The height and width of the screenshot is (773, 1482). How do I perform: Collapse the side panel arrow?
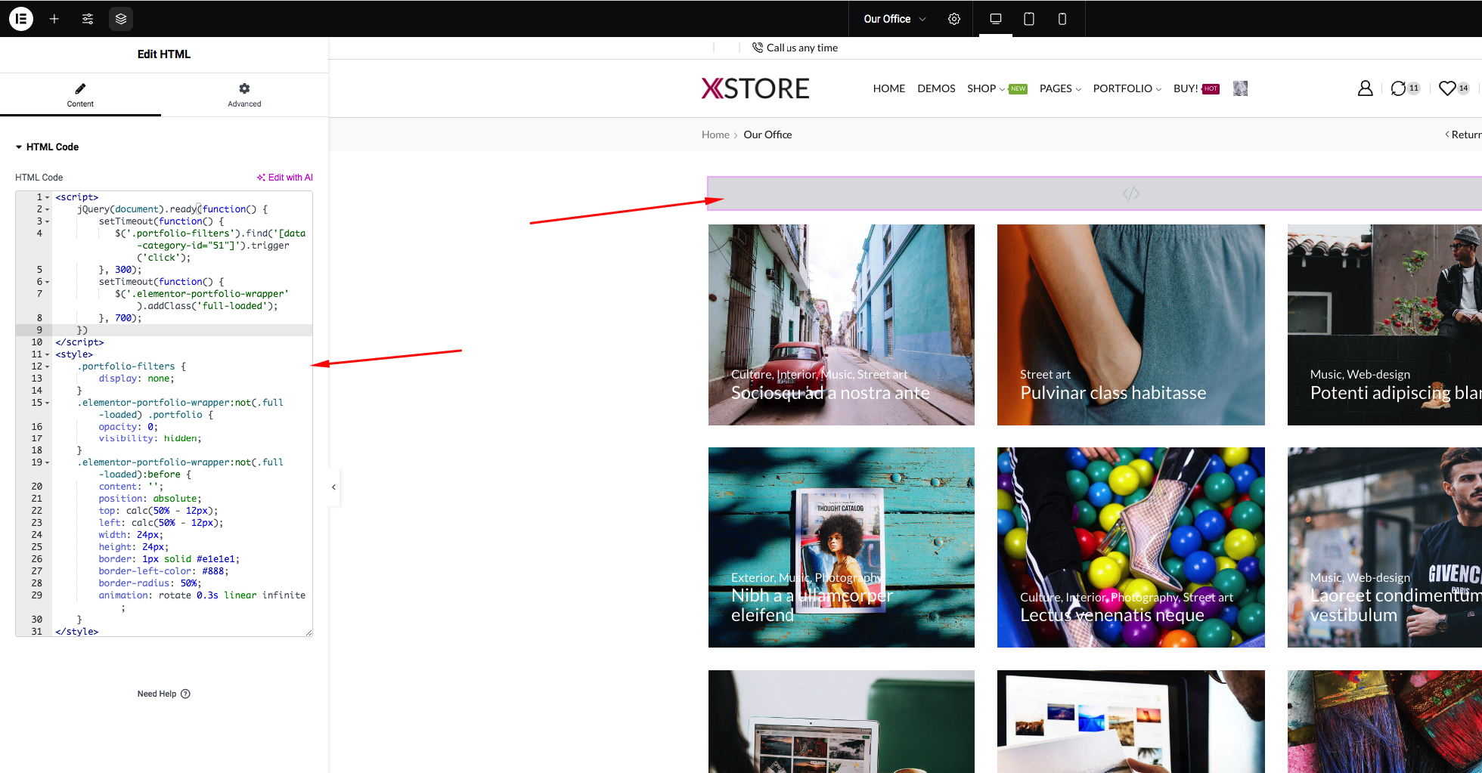click(333, 487)
